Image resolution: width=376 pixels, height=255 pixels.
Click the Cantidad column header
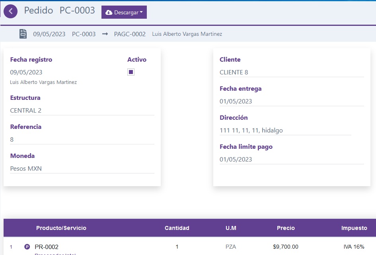point(177,228)
